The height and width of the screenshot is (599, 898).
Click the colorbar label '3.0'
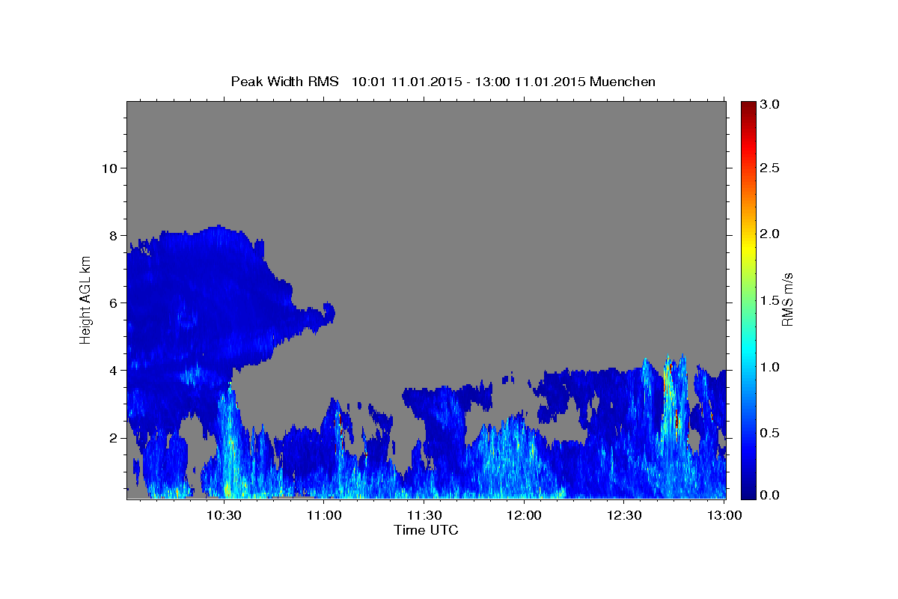[769, 104]
